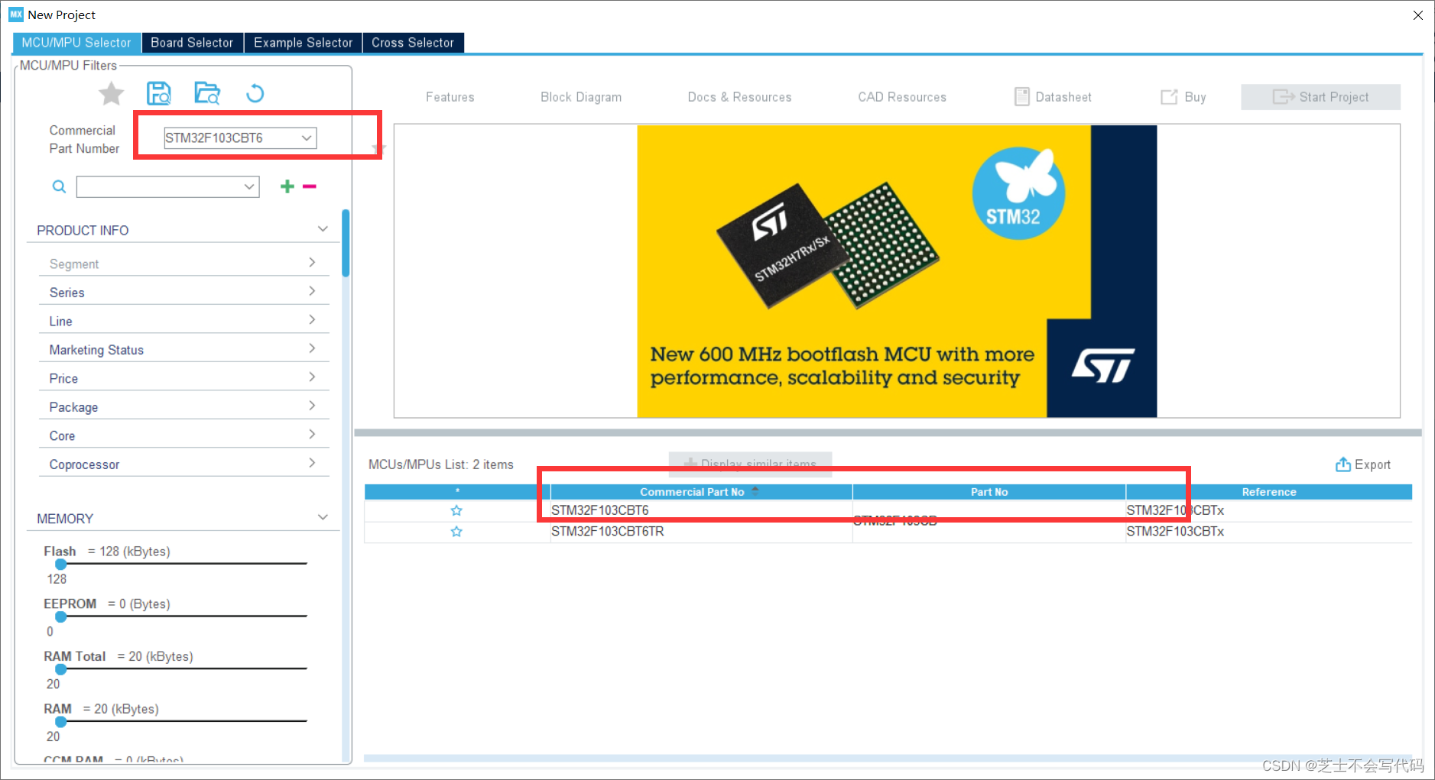Screen dimensions: 1435x780
Task: Click Start Project button
Action: (x=1320, y=97)
